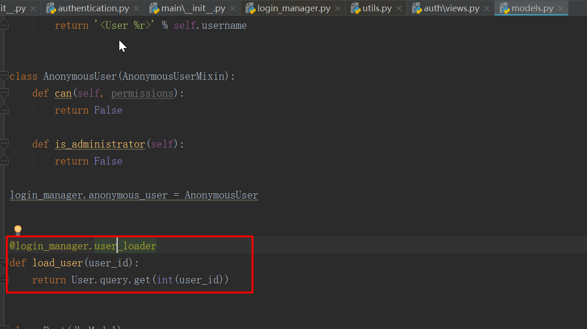The image size is (587, 329).
Task: Click the Python icon on main\__init__.py tab
Action: [x=154, y=8]
